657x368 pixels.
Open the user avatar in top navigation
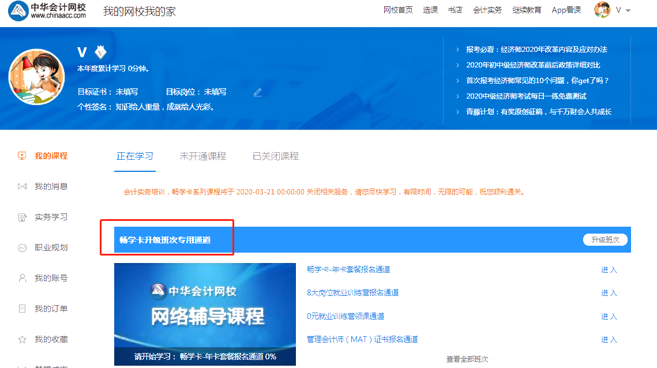coord(602,10)
